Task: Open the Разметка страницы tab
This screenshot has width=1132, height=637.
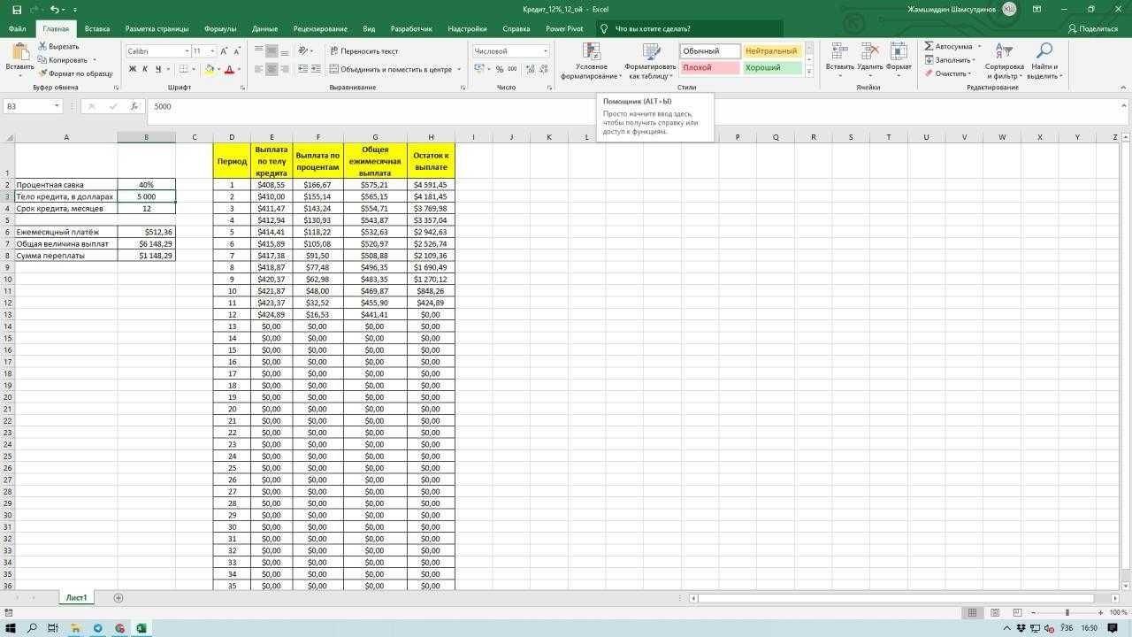Action: 157,28
